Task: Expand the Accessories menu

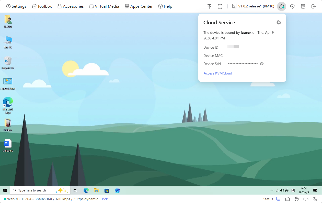Action: tap(71, 6)
